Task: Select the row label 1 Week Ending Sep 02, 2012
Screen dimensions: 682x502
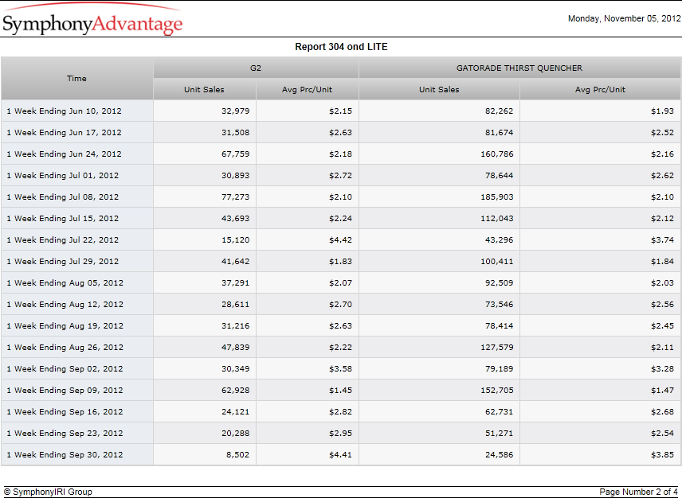Action: point(65,369)
